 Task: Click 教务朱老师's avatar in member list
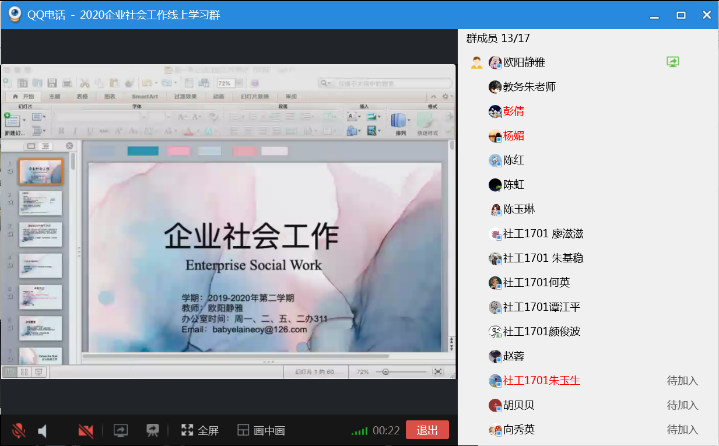(495, 87)
